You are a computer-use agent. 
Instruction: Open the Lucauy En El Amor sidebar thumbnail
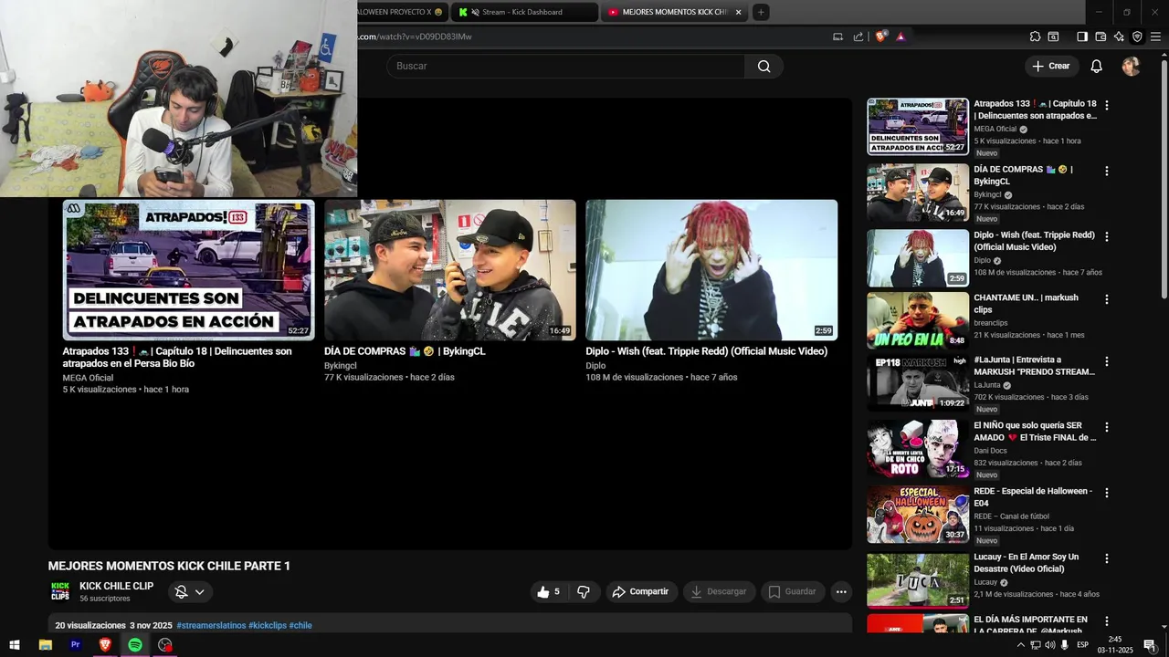918,579
